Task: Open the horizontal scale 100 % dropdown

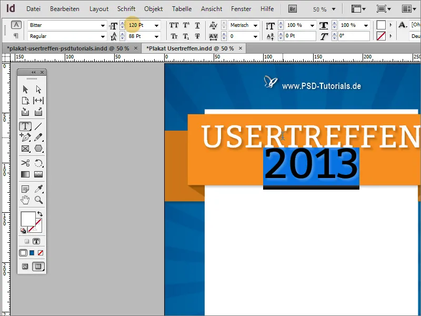Action: tap(366, 25)
